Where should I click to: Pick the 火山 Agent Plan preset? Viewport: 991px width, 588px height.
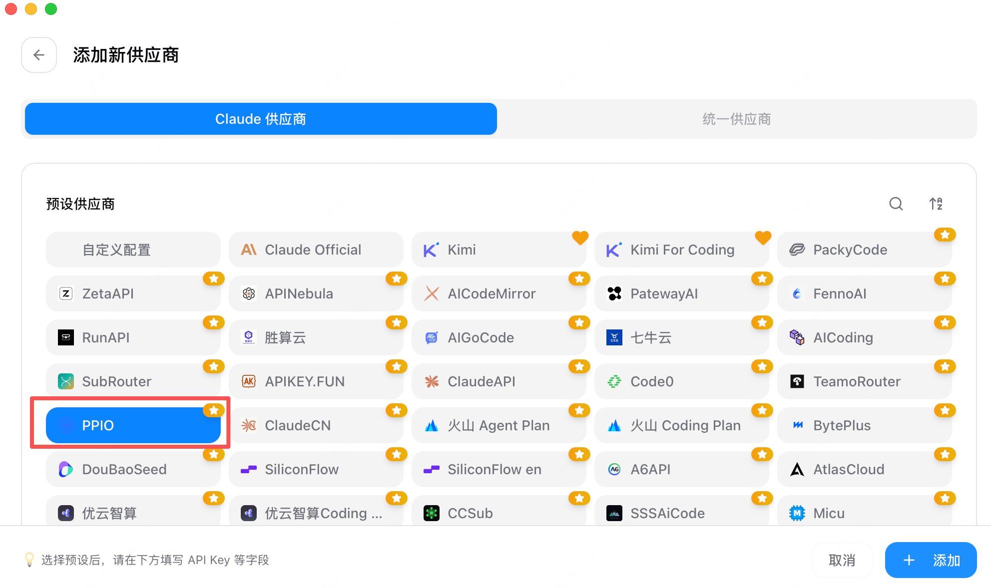499,425
